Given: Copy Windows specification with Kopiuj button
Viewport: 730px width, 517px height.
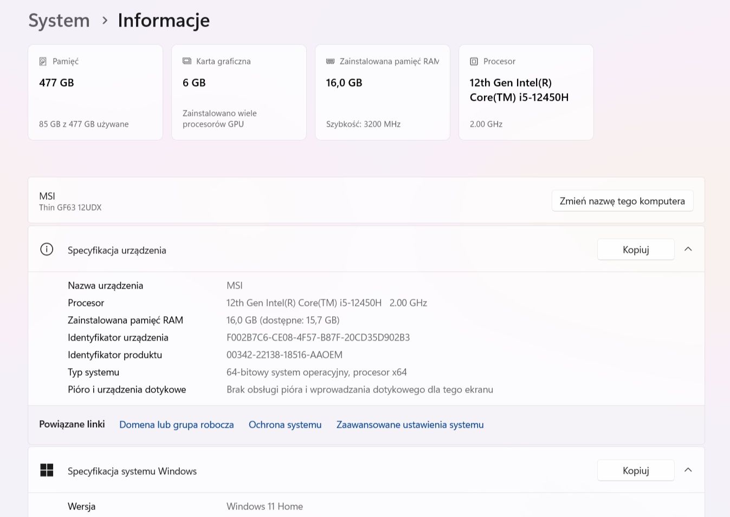Looking at the screenshot, I should 636,470.
